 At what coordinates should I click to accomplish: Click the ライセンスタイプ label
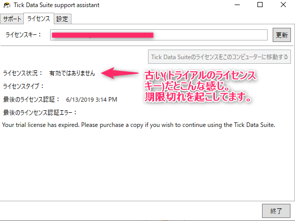pos(23,86)
